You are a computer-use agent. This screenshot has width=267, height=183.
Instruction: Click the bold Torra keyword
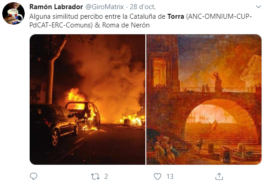pos(176,16)
